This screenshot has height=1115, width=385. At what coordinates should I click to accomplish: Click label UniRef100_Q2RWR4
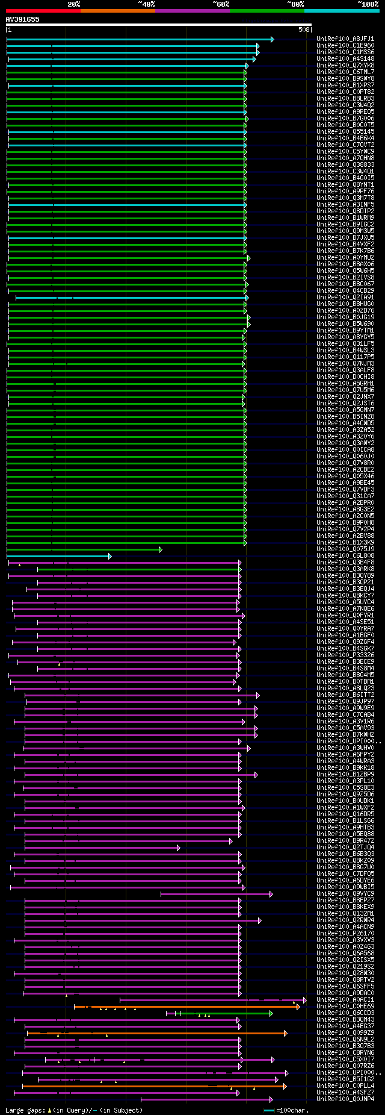pyautogui.click(x=345, y=920)
